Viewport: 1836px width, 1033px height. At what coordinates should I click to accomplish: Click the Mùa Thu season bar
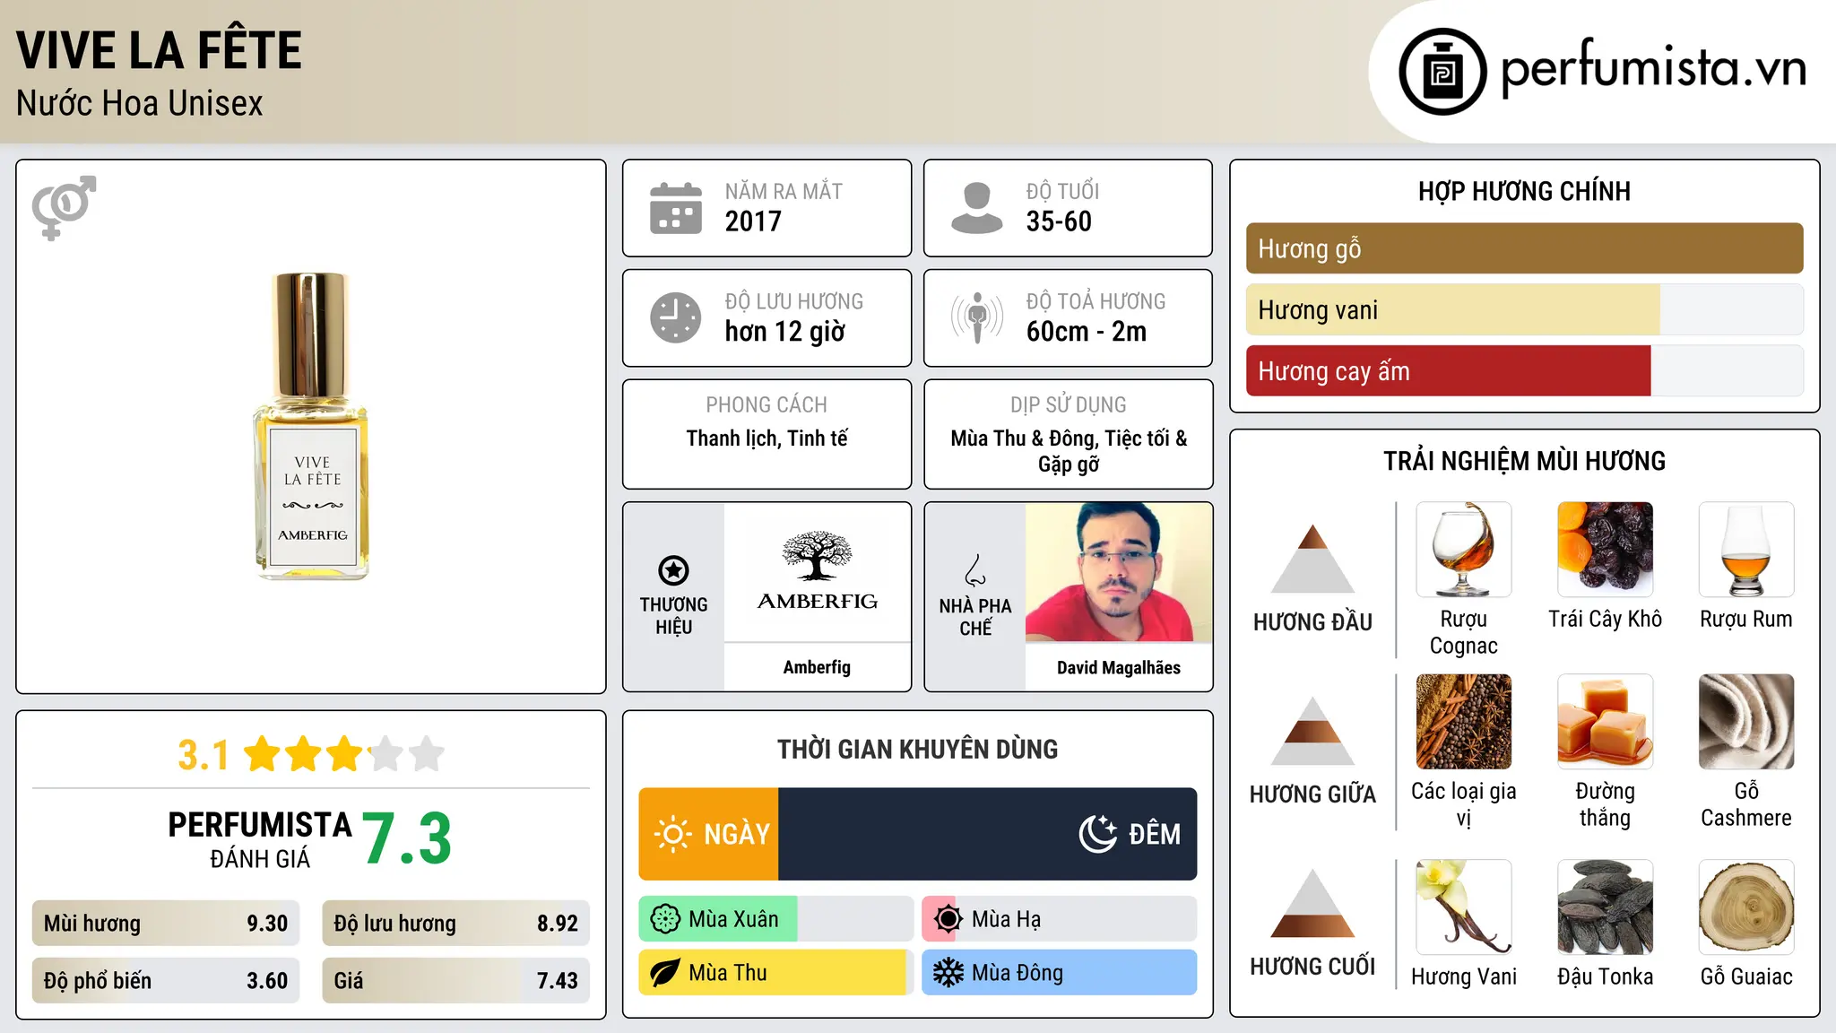[x=776, y=973]
